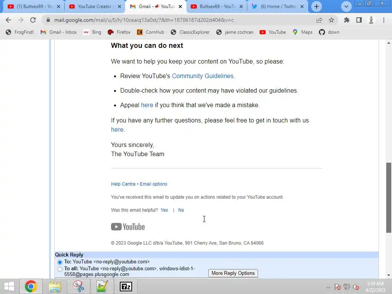Click the lock site info icon
Viewport: 392px width, 294px height.
[x=48, y=20]
